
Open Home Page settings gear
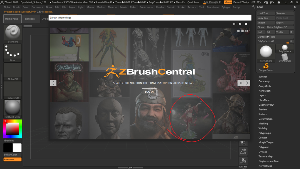[233, 24]
